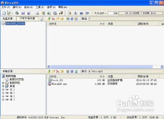Expand the 我的文档 tree node
This screenshot has height=119, width=164.
pyautogui.click(x=3, y=83)
